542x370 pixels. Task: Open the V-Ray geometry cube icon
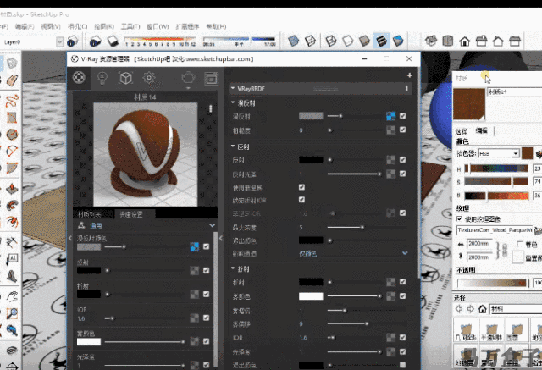tap(125, 78)
